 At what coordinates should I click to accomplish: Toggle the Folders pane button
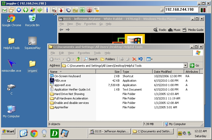click(x=108, y=59)
